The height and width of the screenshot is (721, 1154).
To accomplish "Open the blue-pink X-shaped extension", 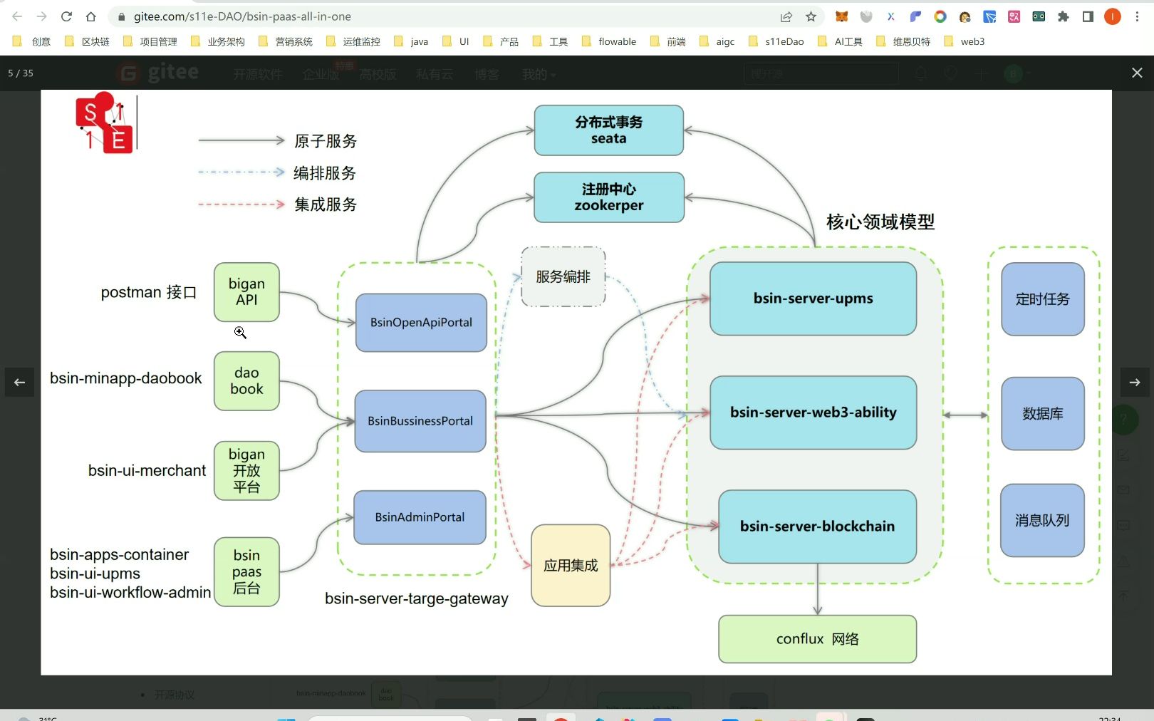I will [x=890, y=16].
